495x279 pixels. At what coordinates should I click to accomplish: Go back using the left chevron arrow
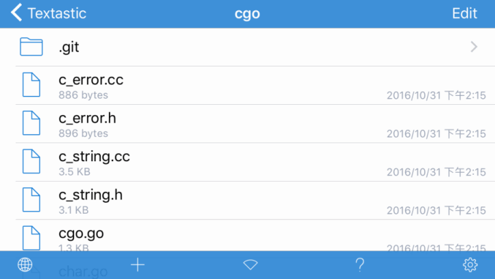(16, 13)
